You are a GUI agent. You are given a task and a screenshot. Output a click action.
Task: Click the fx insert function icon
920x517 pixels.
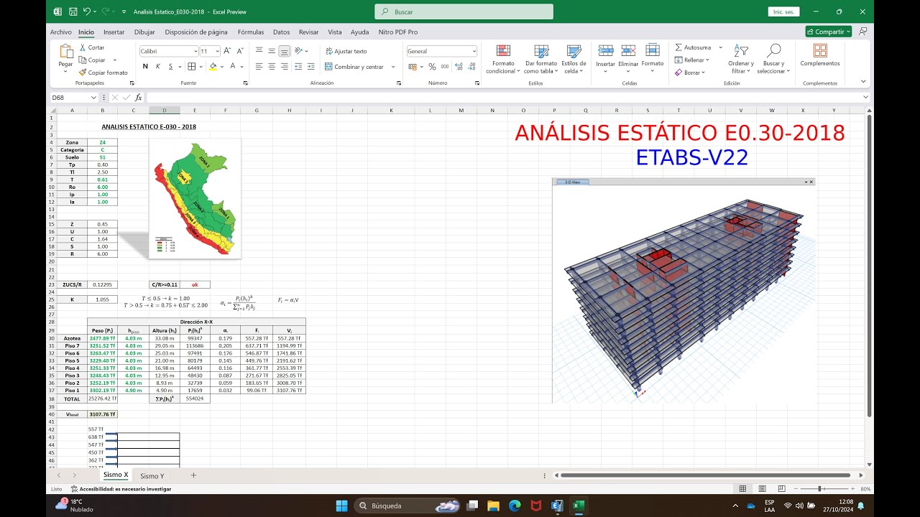pyautogui.click(x=138, y=97)
